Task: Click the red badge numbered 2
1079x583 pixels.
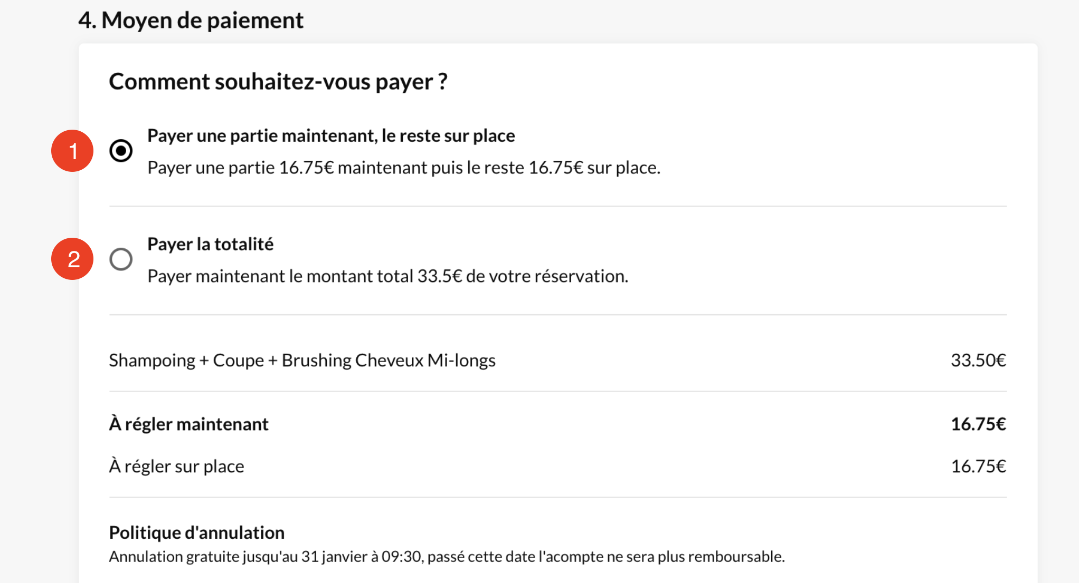Action: point(73,259)
